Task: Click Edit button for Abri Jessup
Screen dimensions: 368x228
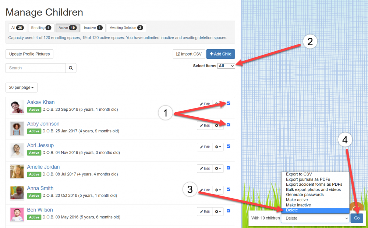Action: tap(205, 147)
